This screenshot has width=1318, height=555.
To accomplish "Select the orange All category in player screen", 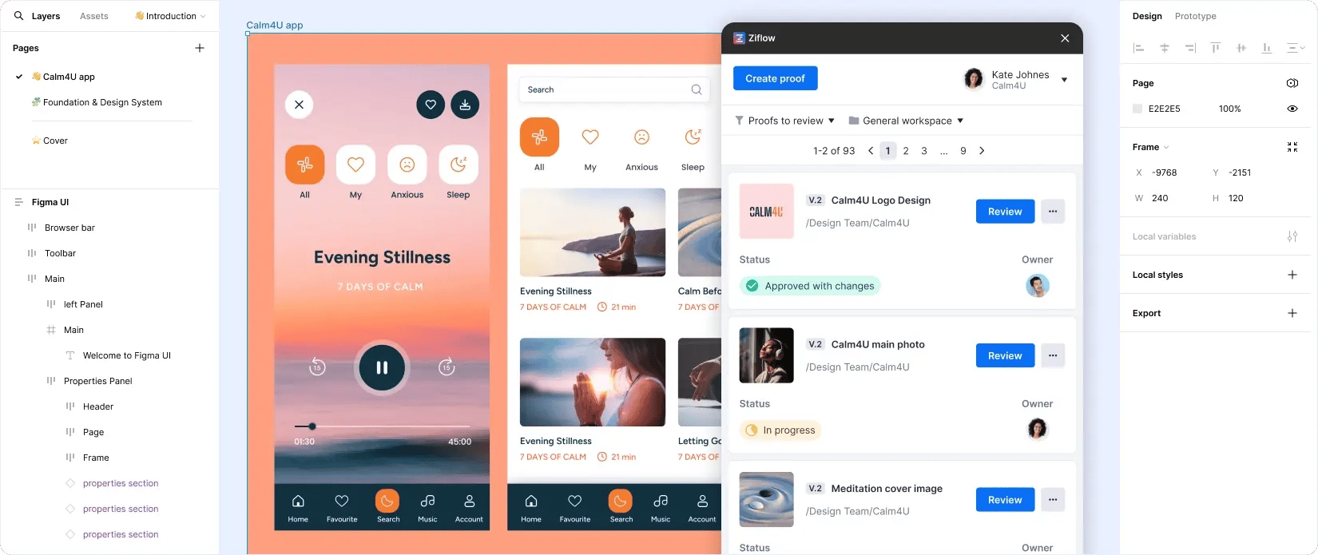I will pos(305,165).
